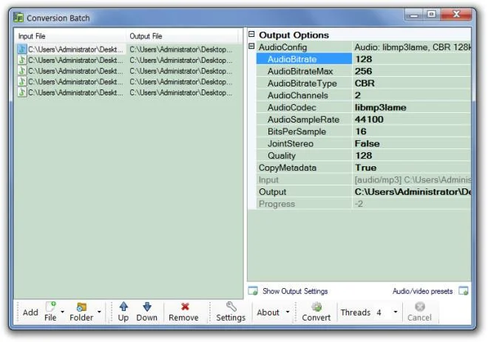The height and width of the screenshot is (342, 488).
Task: Click the Cancel button
Action: click(x=419, y=312)
